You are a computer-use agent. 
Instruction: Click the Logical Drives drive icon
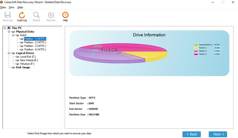click(x=13, y=53)
